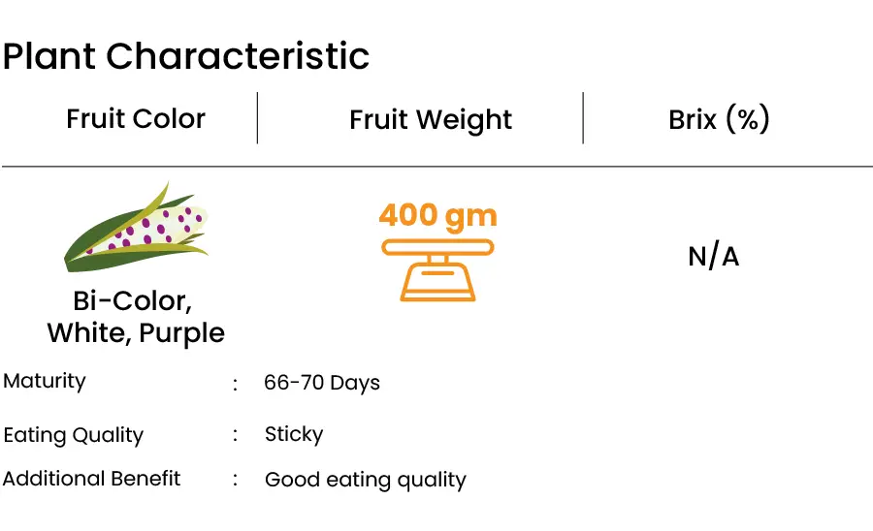Click the bi-color corn cob icon
The width and height of the screenshot is (873, 531).
coord(137,228)
